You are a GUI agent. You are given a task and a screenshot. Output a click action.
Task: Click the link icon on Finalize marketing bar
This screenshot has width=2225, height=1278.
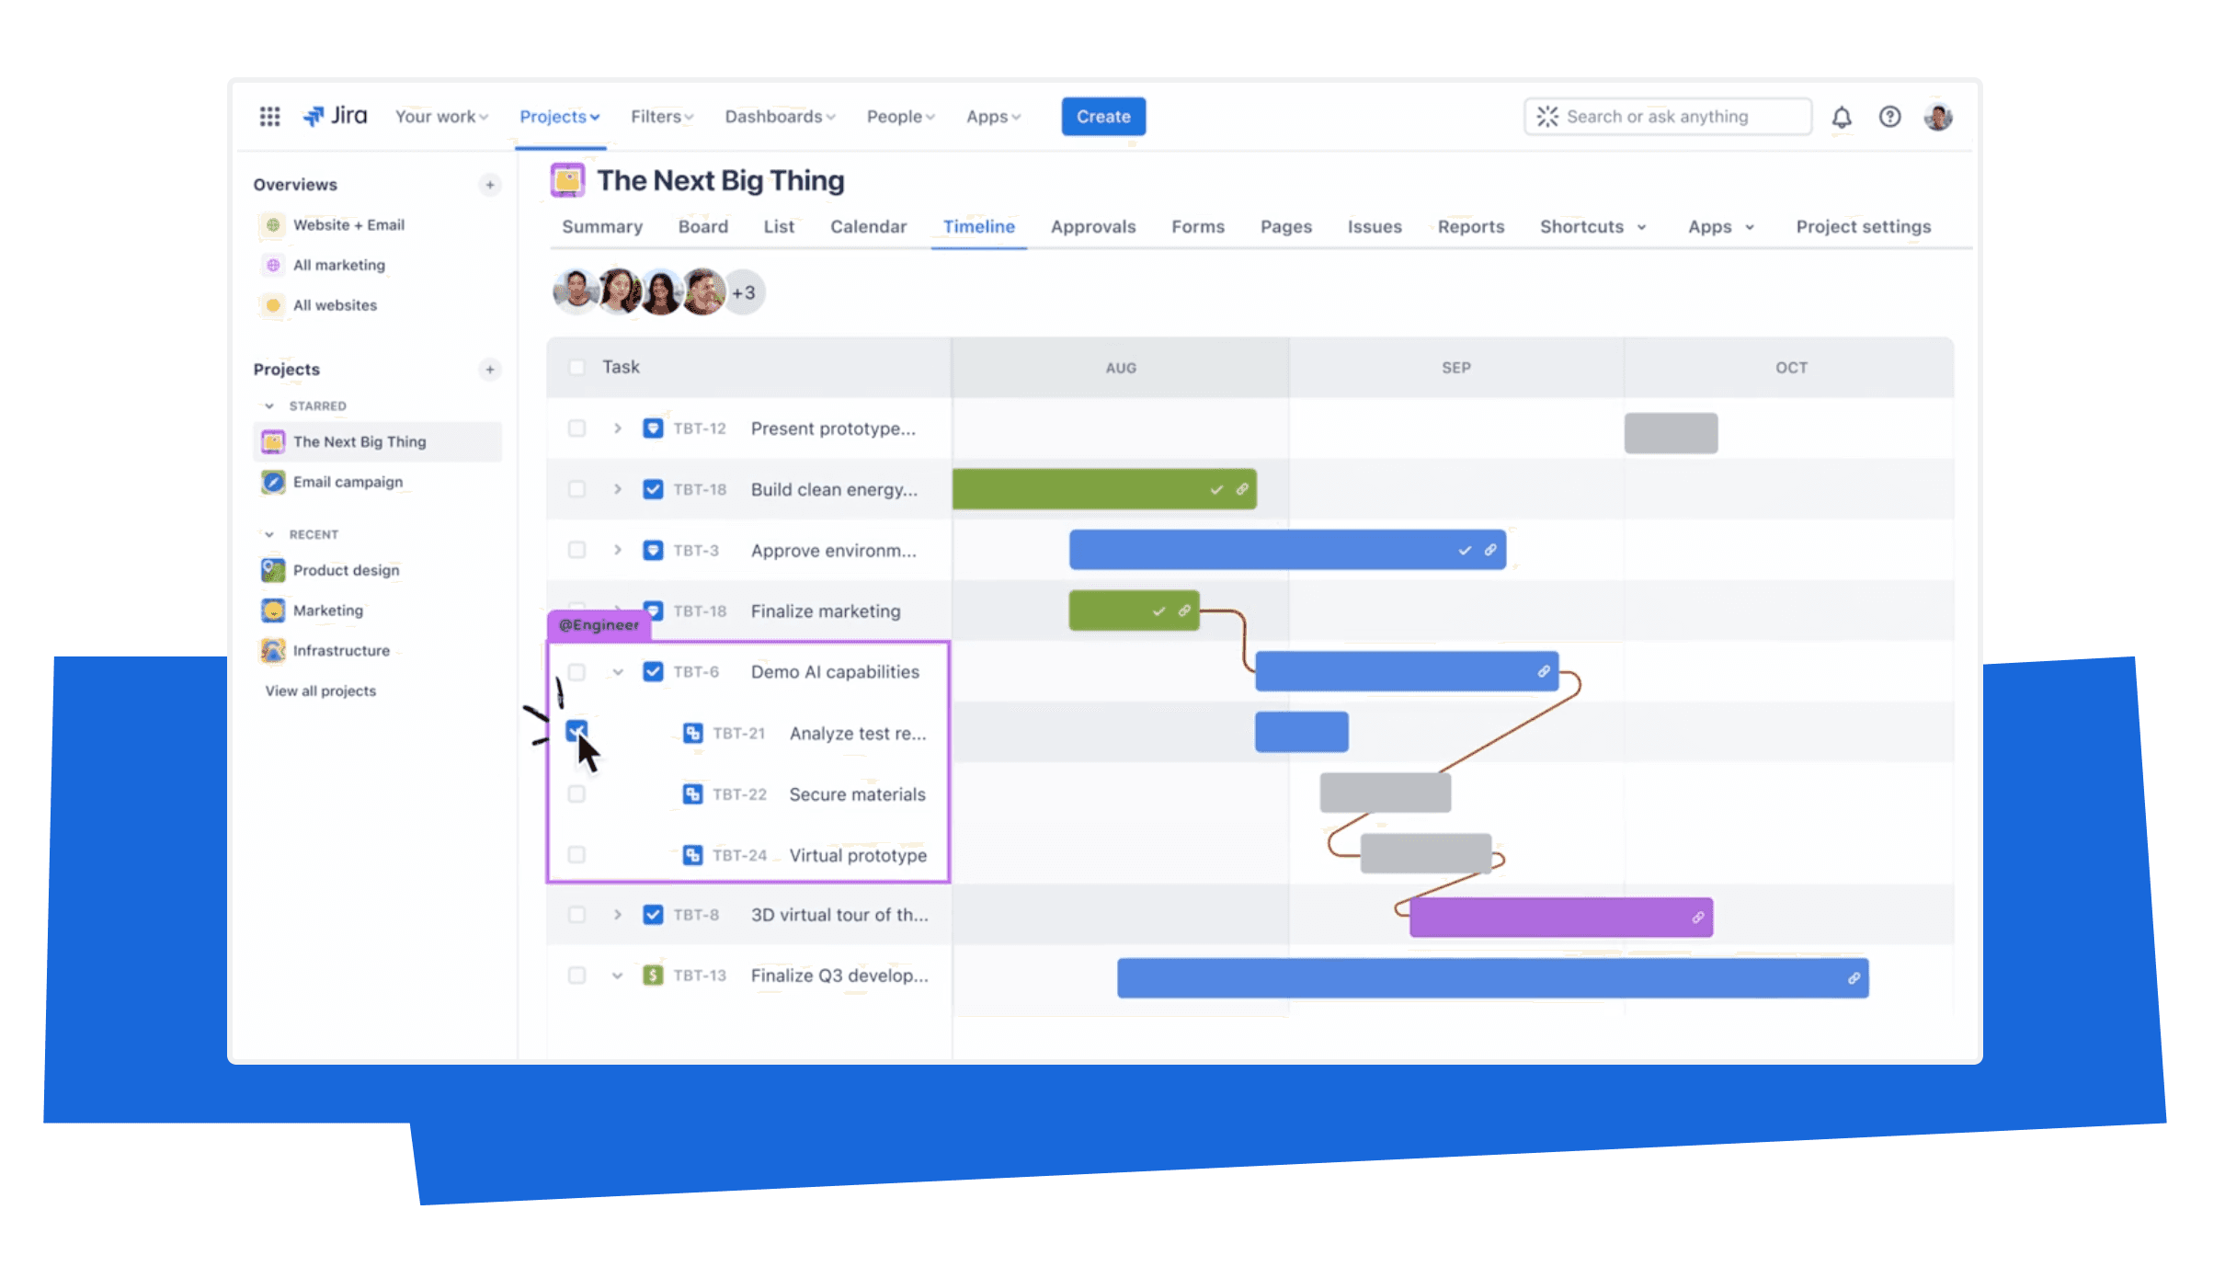tap(1184, 610)
